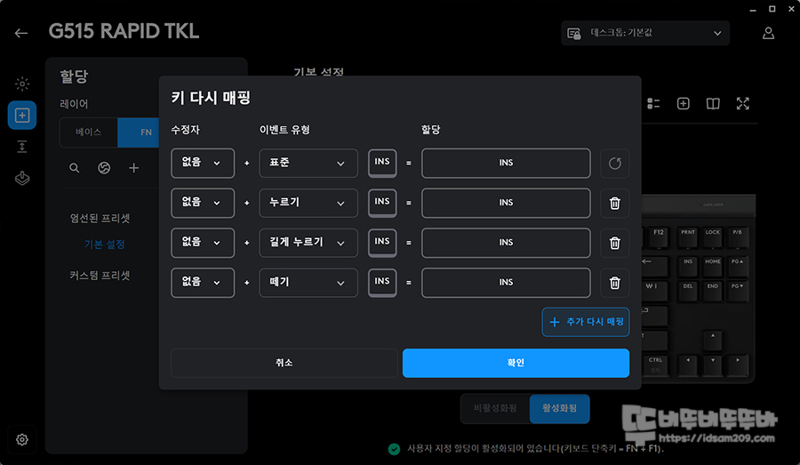Open the 수정자 dropdown in the 누르기 row

click(x=203, y=203)
